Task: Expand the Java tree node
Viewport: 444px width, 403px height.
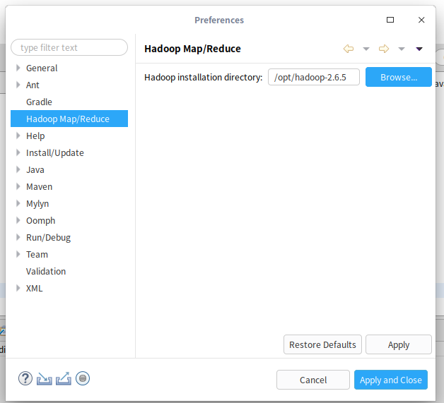Action: (18, 169)
